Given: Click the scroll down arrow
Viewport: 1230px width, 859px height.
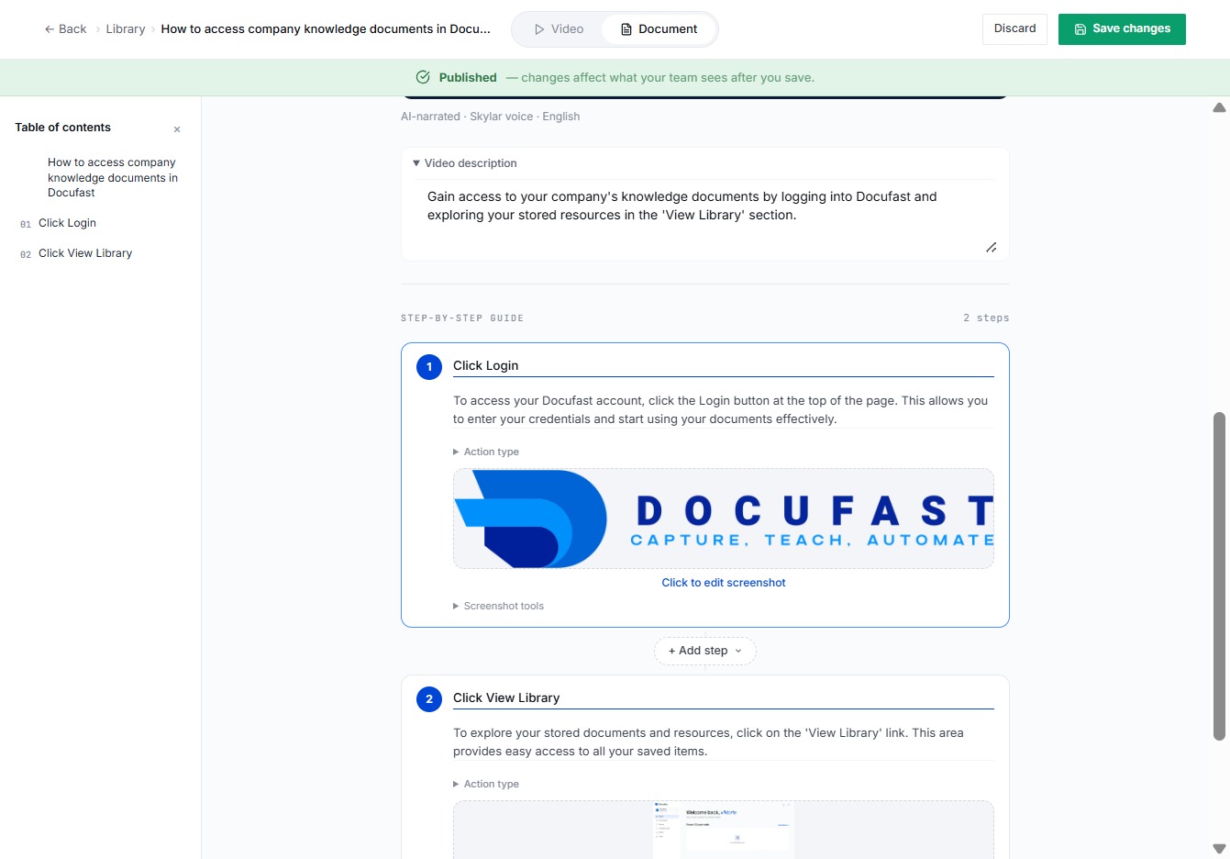Looking at the screenshot, I should click(1219, 849).
